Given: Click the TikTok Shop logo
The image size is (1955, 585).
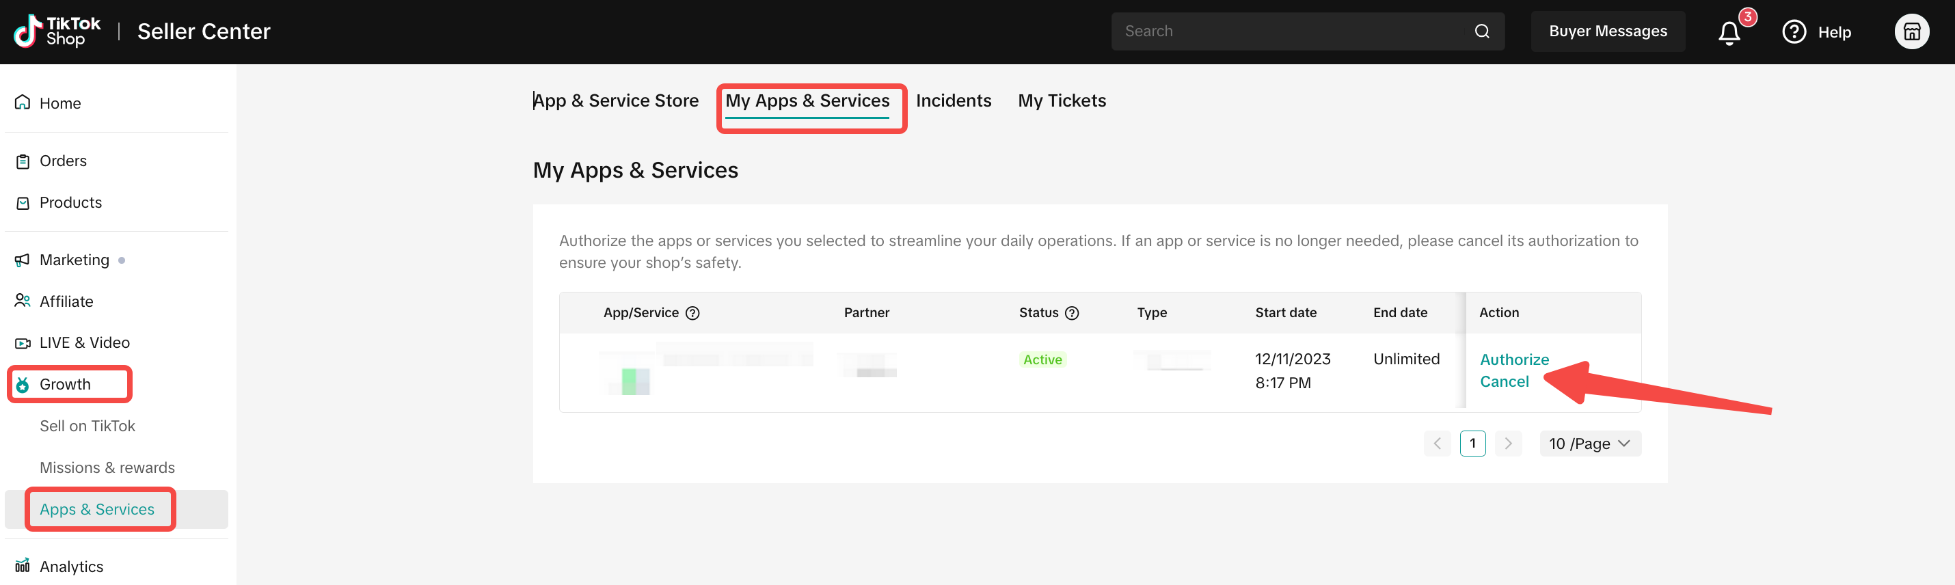Looking at the screenshot, I should 57,31.
